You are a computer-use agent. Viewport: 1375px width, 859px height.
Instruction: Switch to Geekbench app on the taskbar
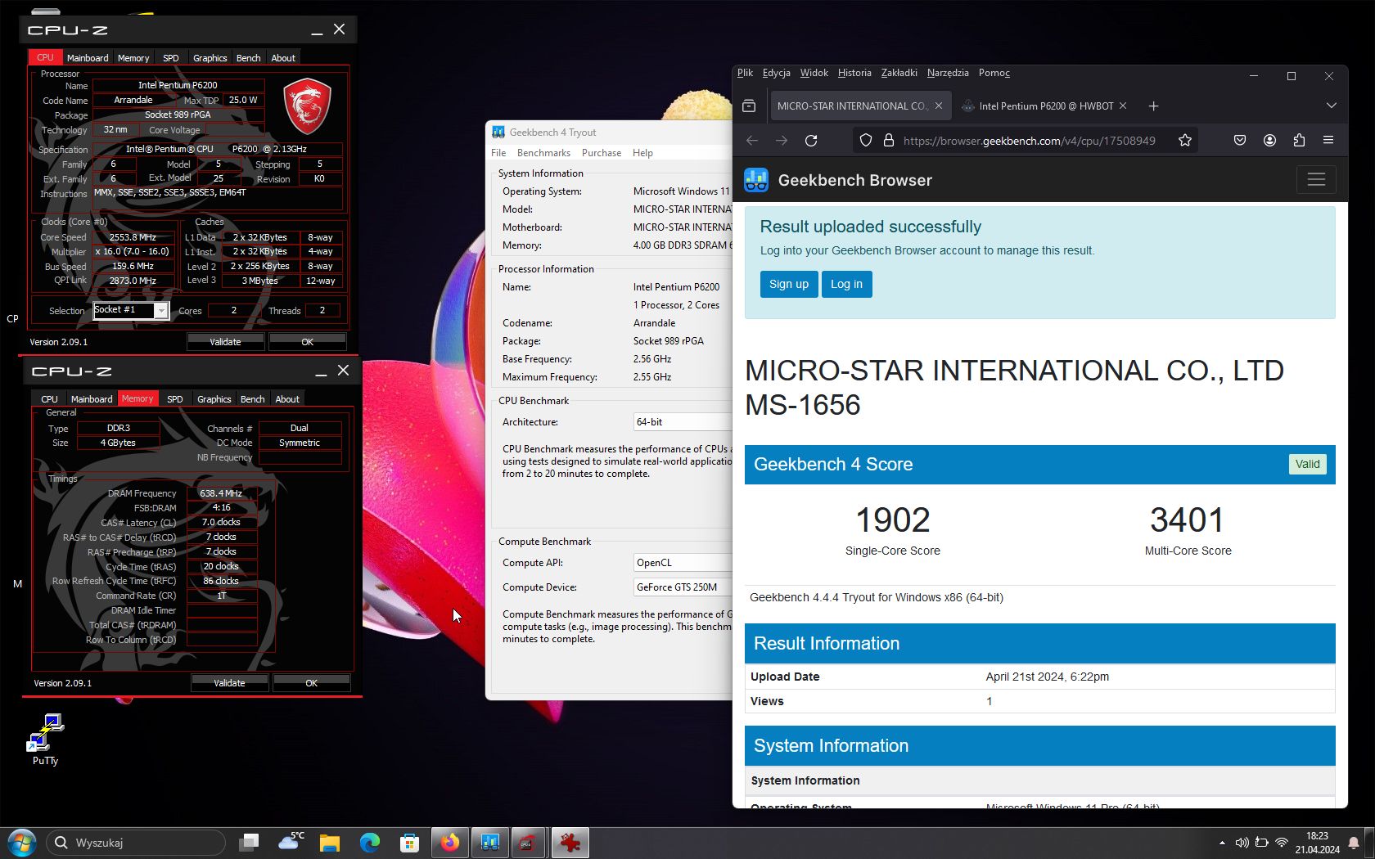point(490,843)
